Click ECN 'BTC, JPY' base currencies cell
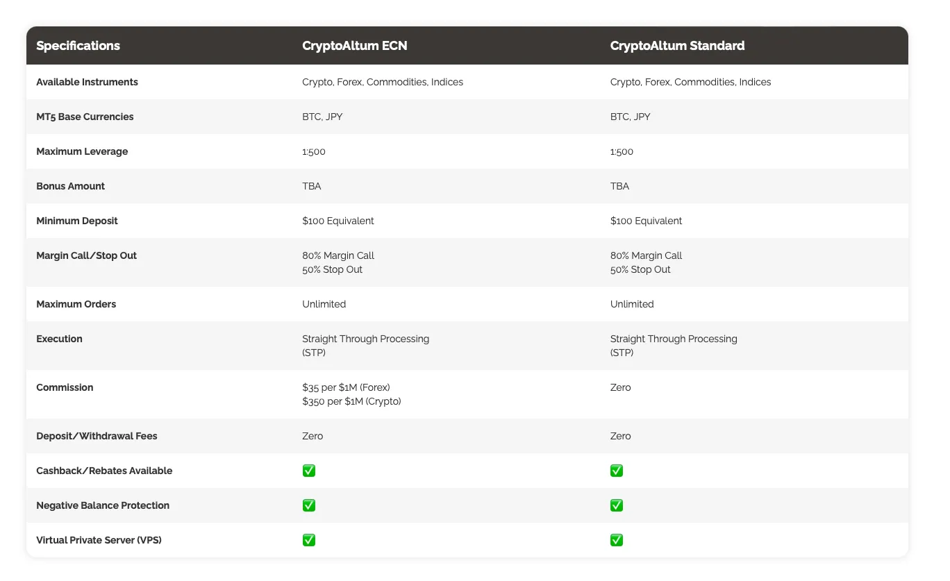Screen dimensions: 950x581 point(322,117)
